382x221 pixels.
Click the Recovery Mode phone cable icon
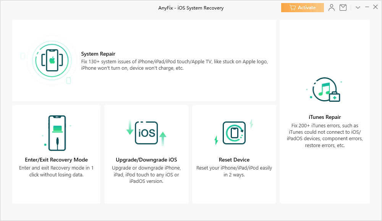pyautogui.click(x=57, y=131)
